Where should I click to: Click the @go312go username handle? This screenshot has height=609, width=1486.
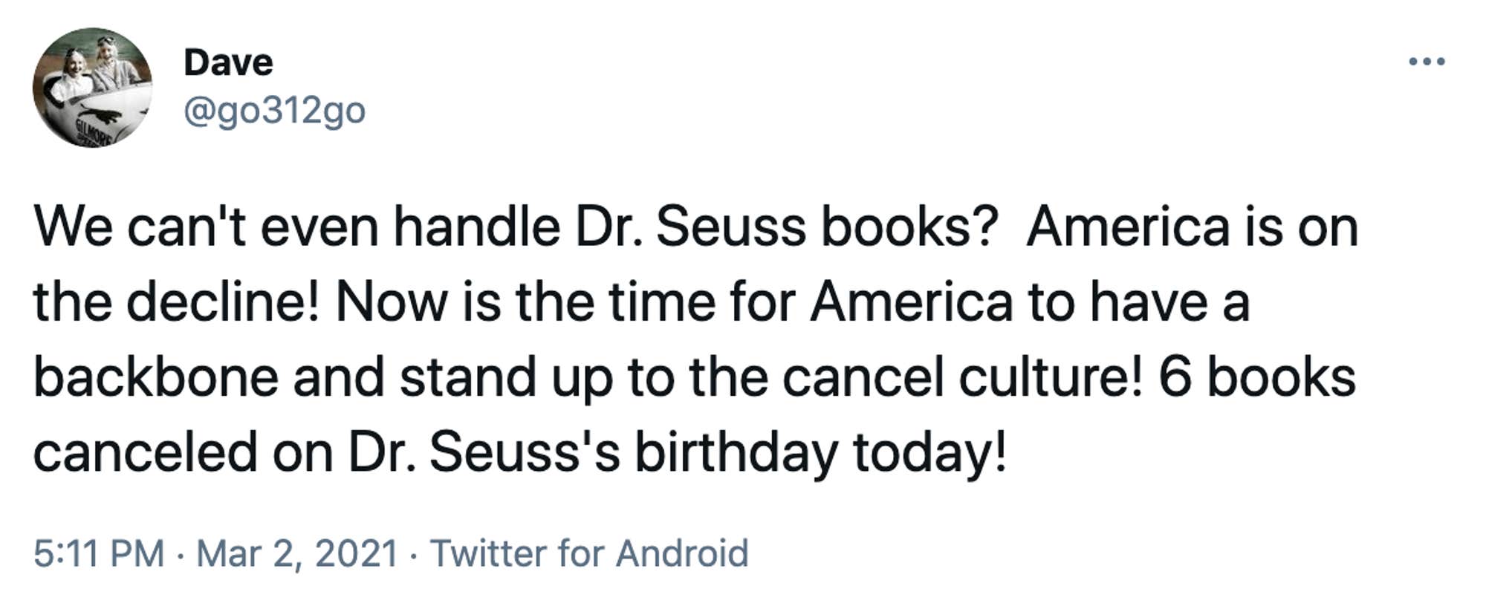pos(274,111)
